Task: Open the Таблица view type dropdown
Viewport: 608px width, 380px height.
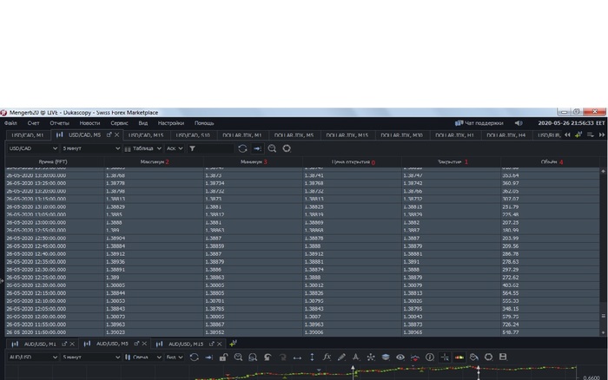Action: [x=142, y=148]
